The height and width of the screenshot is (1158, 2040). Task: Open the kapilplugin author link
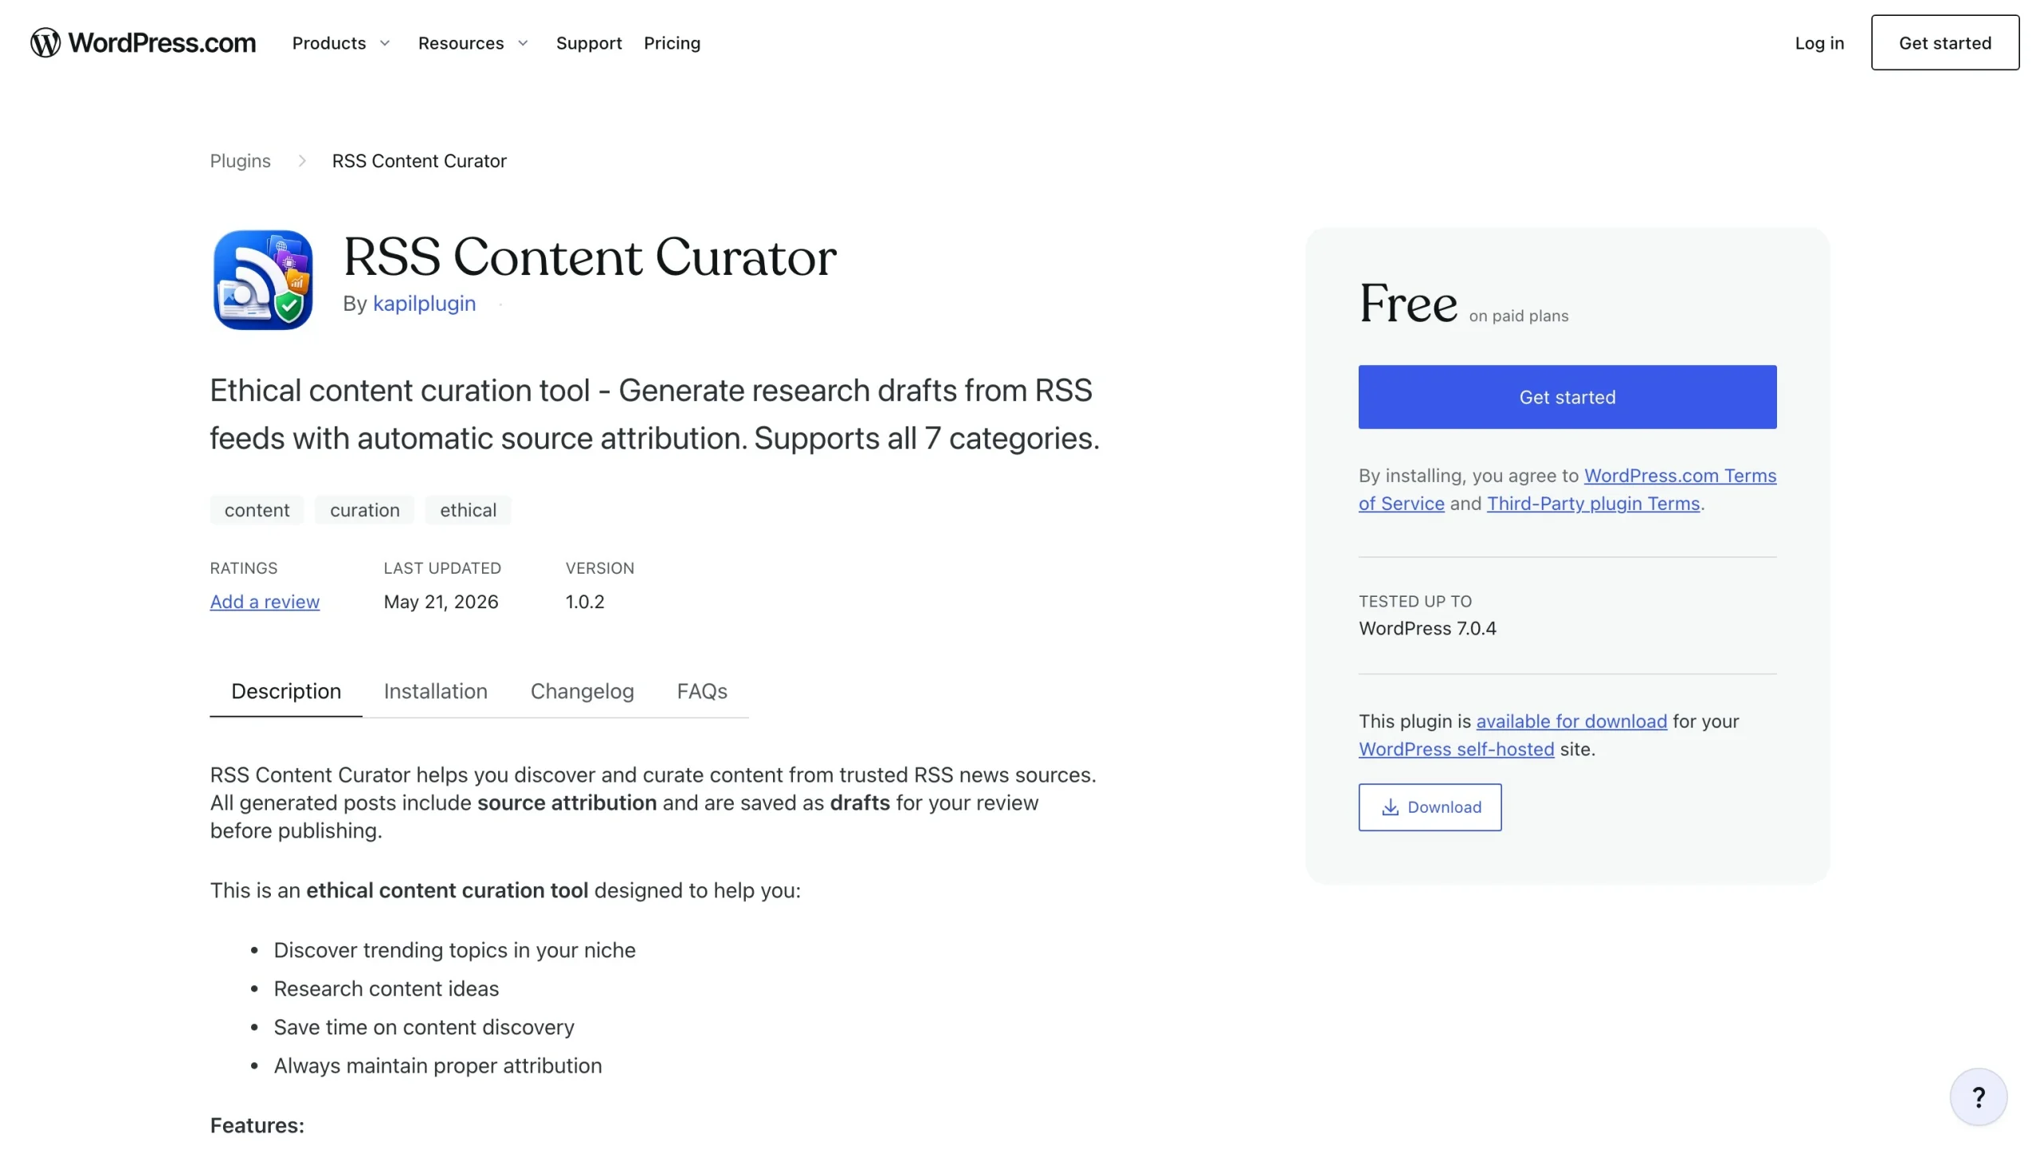424,304
